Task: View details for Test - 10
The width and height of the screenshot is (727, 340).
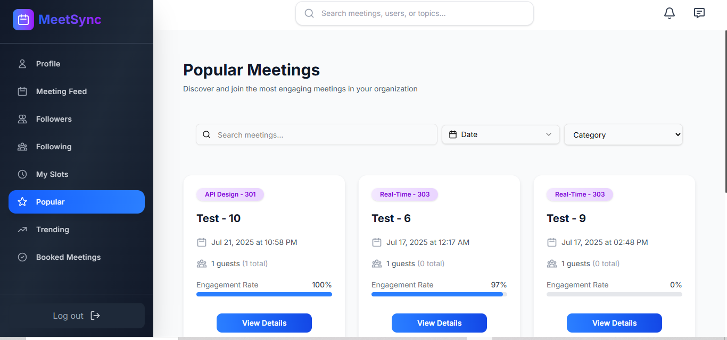Action: point(264,323)
